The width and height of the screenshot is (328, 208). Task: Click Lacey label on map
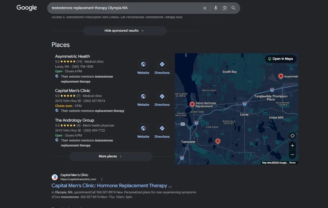click(x=244, y=115)
